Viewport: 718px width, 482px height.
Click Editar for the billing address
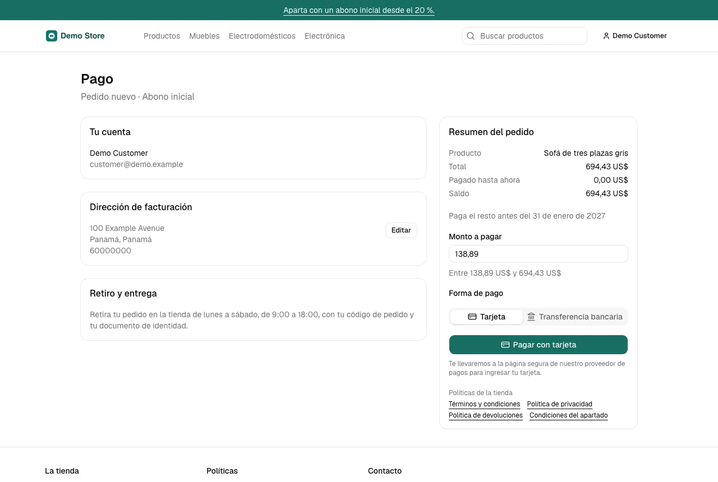pyautogui.click(x=401, y=230)
